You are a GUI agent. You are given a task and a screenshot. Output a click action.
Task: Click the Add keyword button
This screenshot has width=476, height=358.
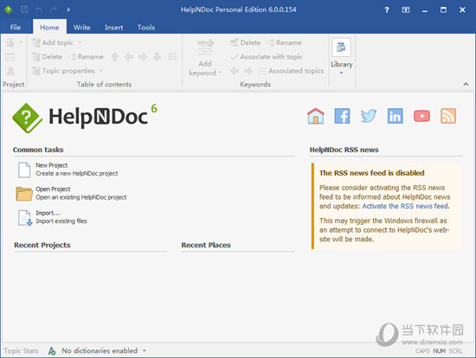[x=205, y=57]
